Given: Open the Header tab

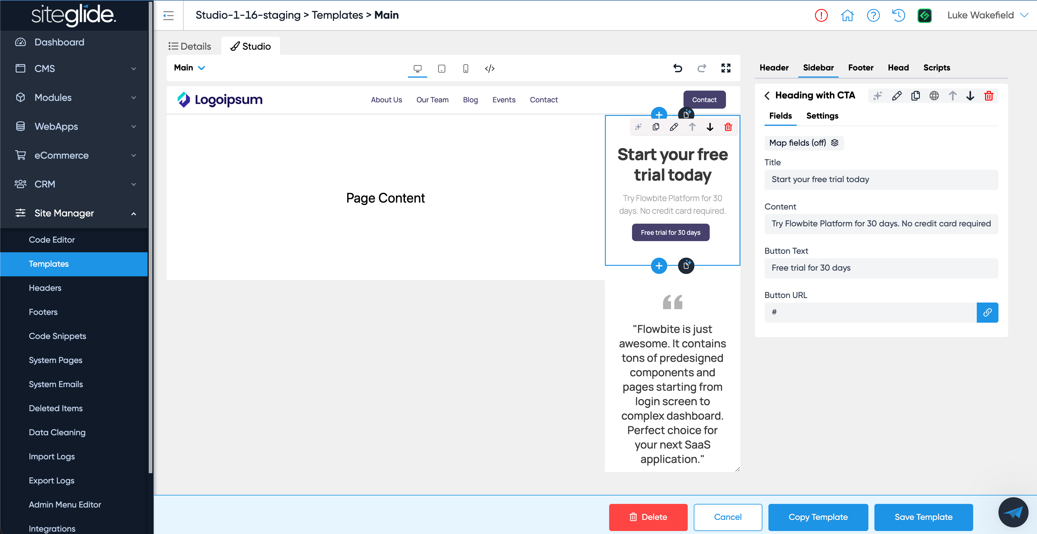Looking at the screenshot, I should click(774, 68).
